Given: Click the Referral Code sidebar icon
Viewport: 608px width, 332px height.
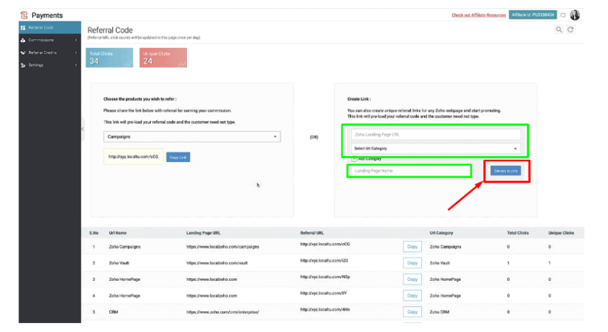Looking at the screenshot, I should 23,27.
